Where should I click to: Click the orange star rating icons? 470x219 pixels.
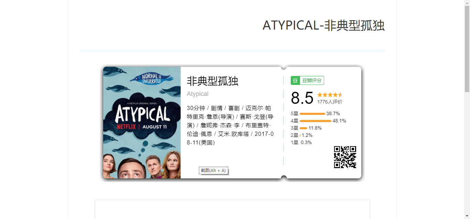coord(330,95)
